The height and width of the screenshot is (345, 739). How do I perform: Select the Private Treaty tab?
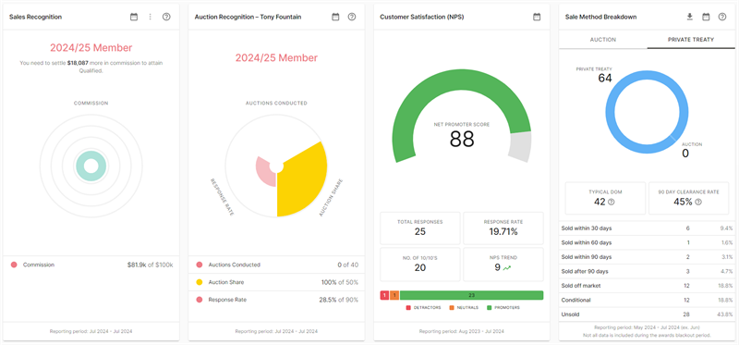[x=691, y=40]
